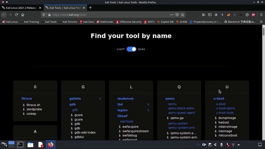Open the NetHunter bookmark
This screenshot has height=149, width=265.
click(105, 22)
